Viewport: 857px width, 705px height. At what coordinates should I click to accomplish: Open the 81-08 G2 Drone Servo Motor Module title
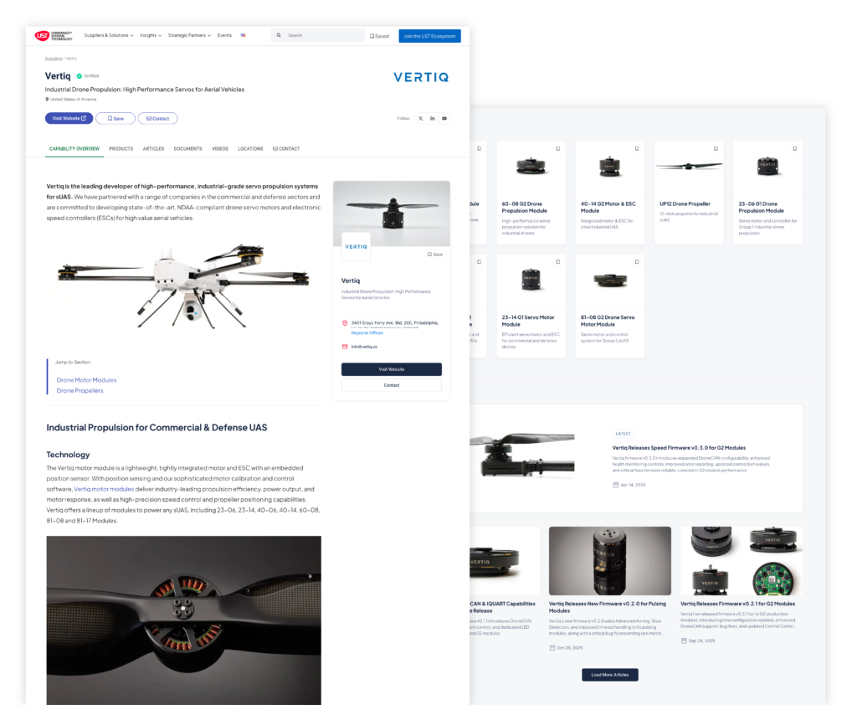(x=608, y=321)
